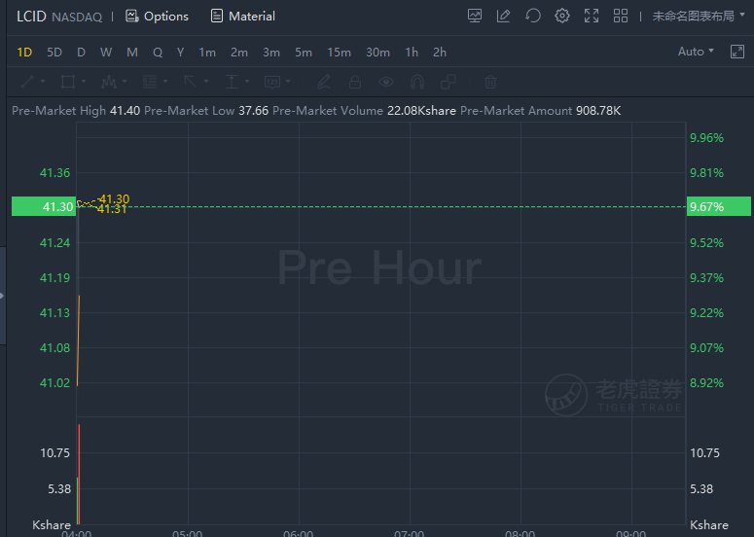754x537 pixels.
Task: Select the 30m interval
Action: coord(377,52)
